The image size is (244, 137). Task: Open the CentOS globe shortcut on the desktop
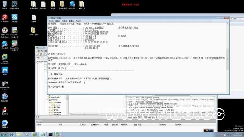click(x=73, y=5)
